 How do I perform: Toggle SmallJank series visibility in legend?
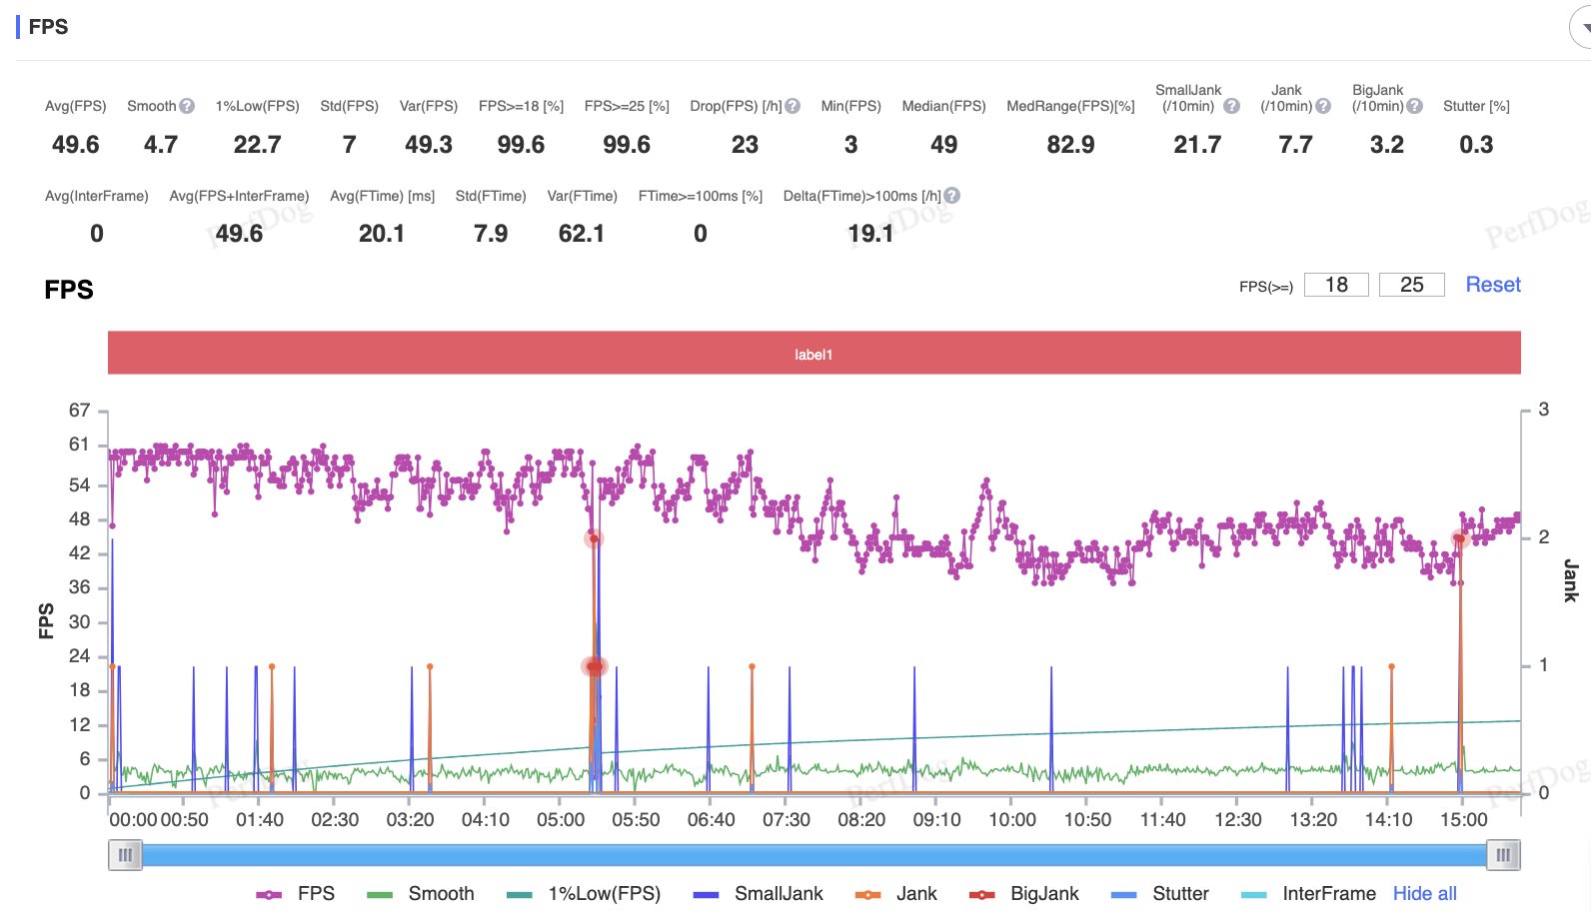tap(759, 894)
